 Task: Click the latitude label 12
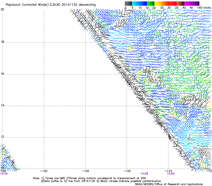(x=2, y=137)
